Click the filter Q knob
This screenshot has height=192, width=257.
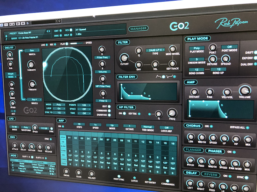tap(139, 50)
